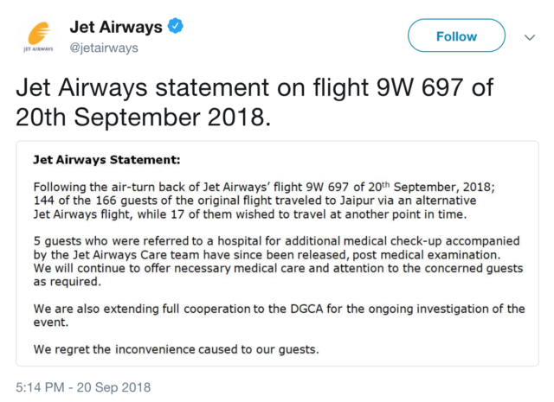Screen dimensions: 554x402
Task: Click small 'JET AIRWAYS' text under logo
Action: click(38, 49)
